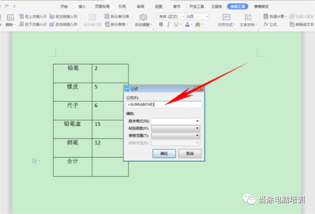Switch to the 表格工具 tab
The height and width of the screenshot is (214, 315).
point(238,7)
